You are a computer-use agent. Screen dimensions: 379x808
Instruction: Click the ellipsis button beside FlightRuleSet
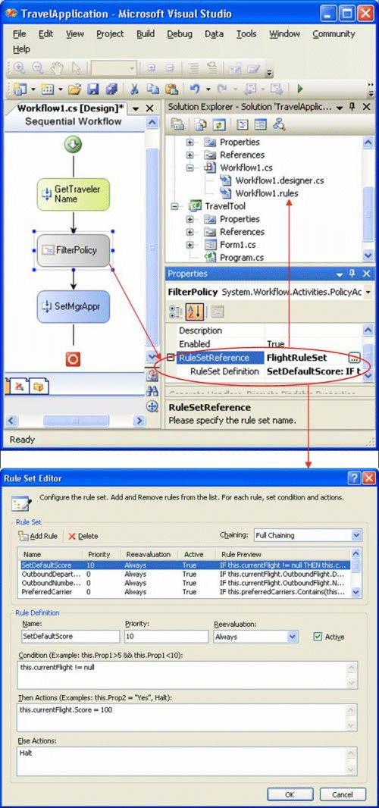[354, 357]
